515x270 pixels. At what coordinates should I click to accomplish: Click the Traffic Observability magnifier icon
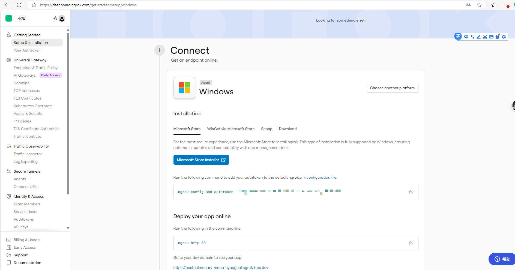pyautogui.click(x=9, y=146)
